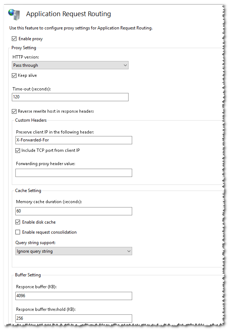Toggle the Keep alive option
This screenshot has height=332, width=231.
15,75
